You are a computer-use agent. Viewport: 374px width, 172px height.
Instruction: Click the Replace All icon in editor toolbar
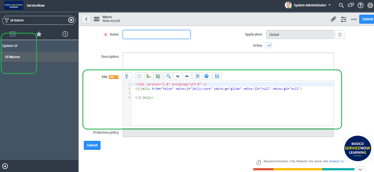coord(158,76)
